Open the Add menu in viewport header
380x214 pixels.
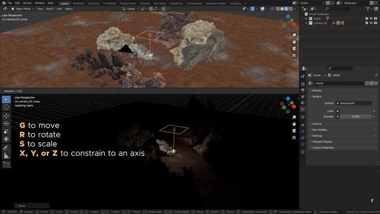[59, 9]
